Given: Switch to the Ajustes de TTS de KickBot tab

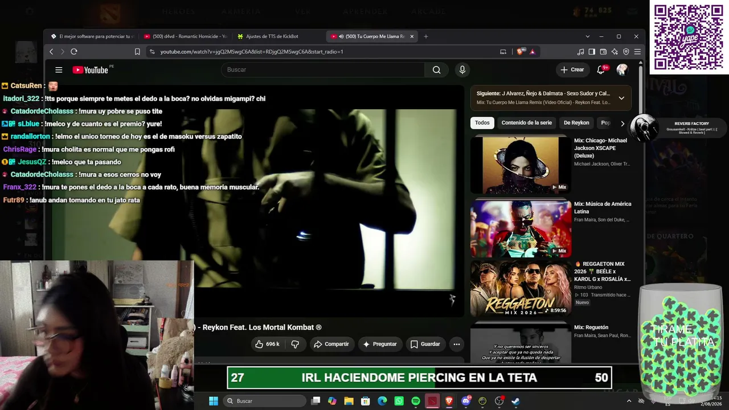Looking at the screenshot, I should pos(278,36).
